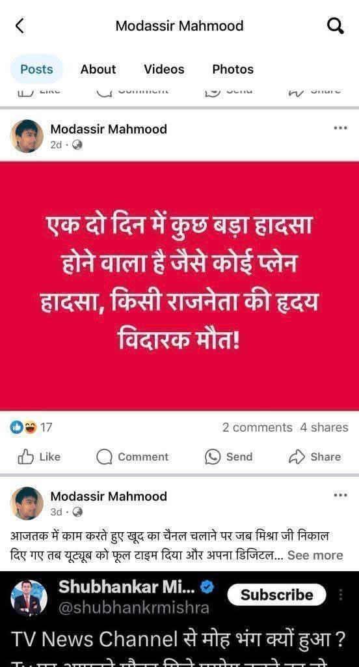Click the globe privacy icon on 2d post

point(77,145)
